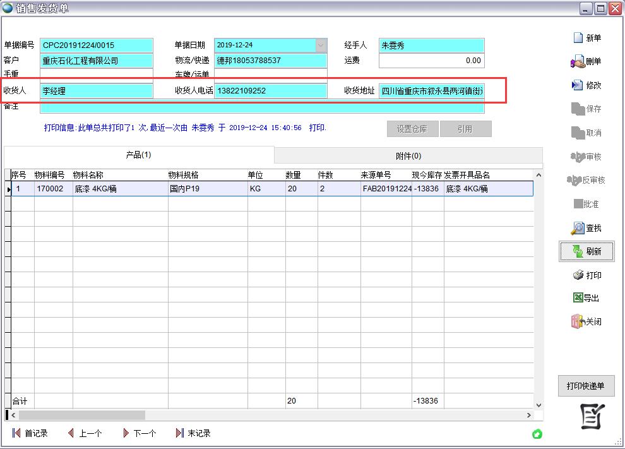This screenshot has width=625, height=449.
Task: Click the 打印快递单 button
Action: [x=586, y=386]
